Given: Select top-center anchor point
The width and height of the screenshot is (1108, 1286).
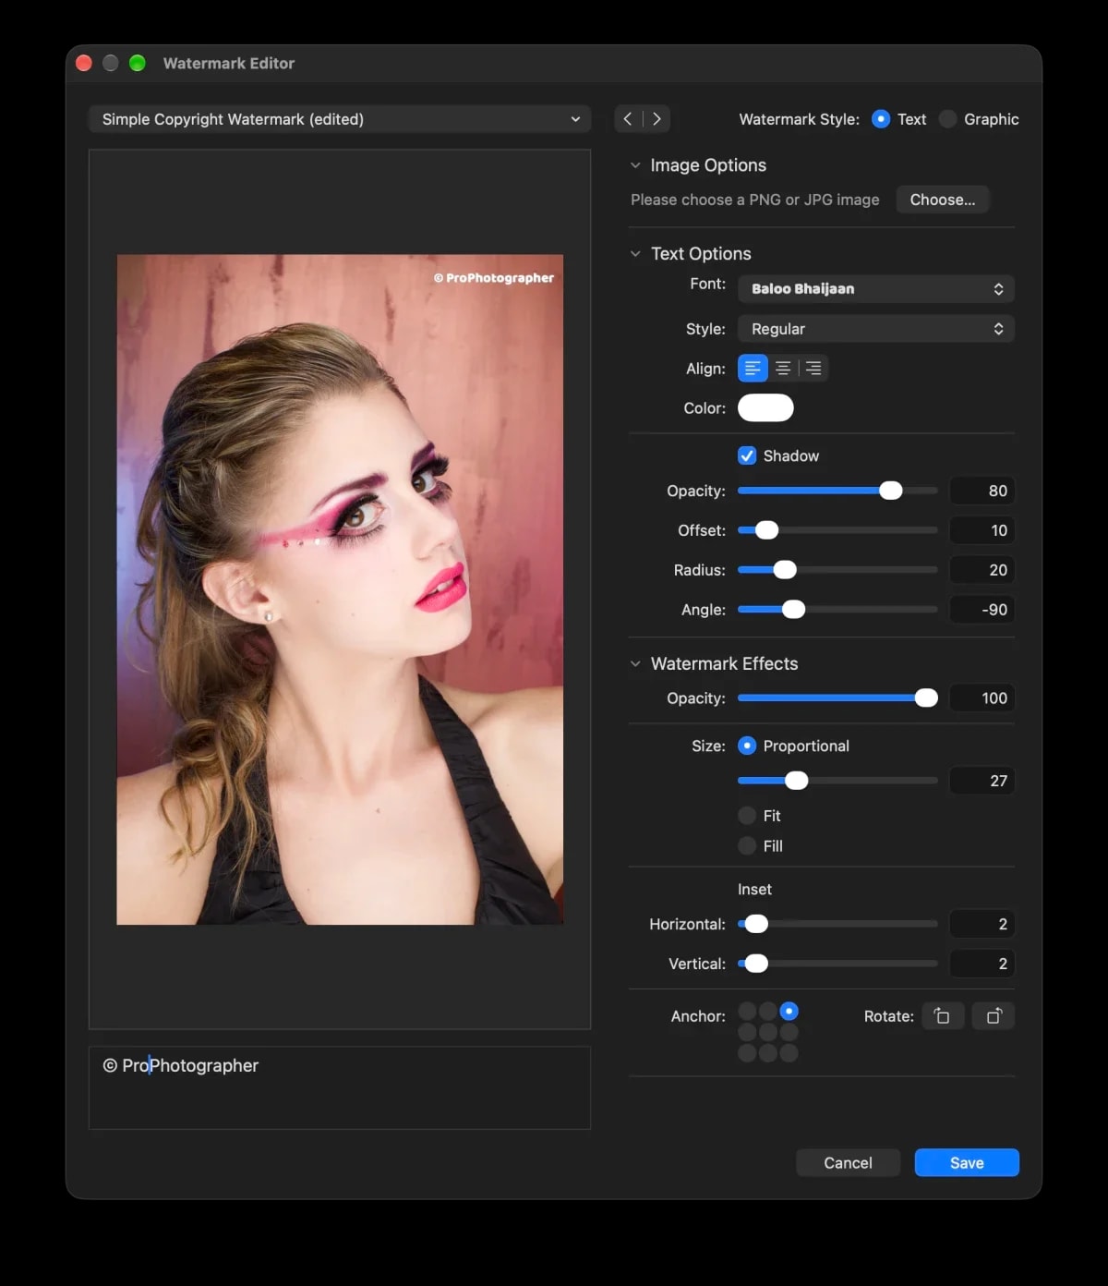Looking at the screenshot, I should coord(768,1012).
